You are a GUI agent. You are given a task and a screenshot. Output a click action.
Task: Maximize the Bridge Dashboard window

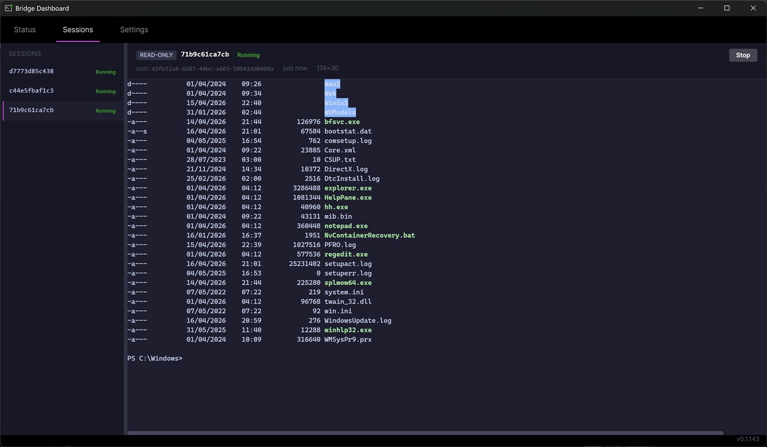[x=727, y=8]
